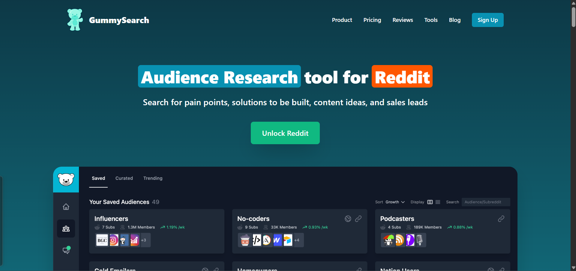Go to the Home icon in the sidebar

click(x=66, y=207)
